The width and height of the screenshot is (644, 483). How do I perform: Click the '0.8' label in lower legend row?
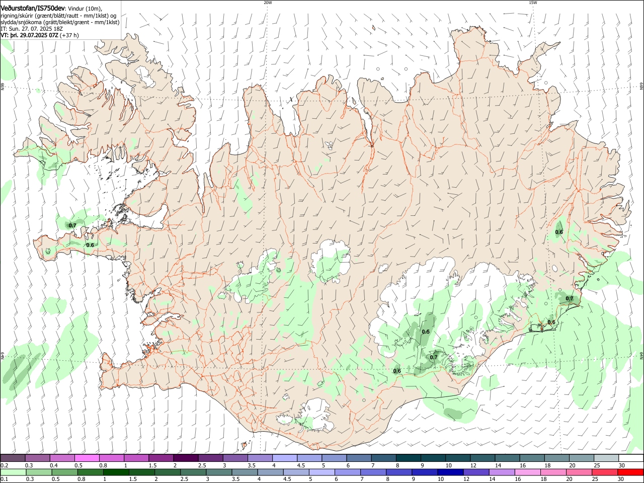[82, 479]
